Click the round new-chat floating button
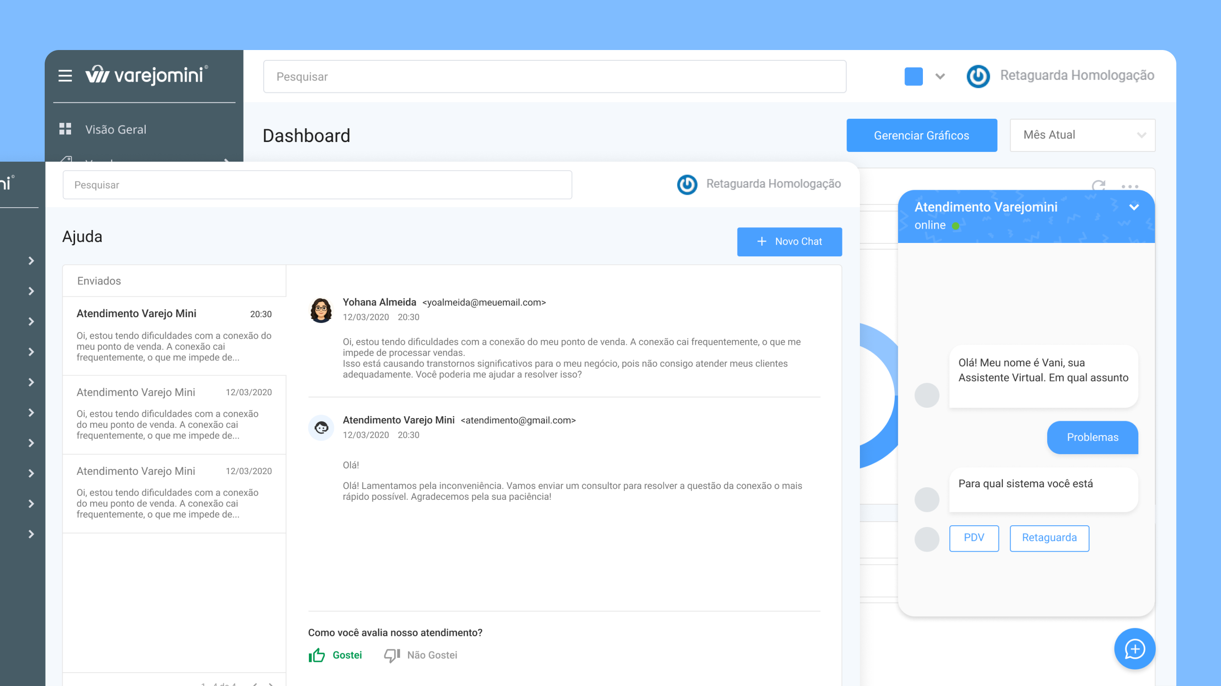This screenshot has height=686, width=1221. coord(1134,648)
